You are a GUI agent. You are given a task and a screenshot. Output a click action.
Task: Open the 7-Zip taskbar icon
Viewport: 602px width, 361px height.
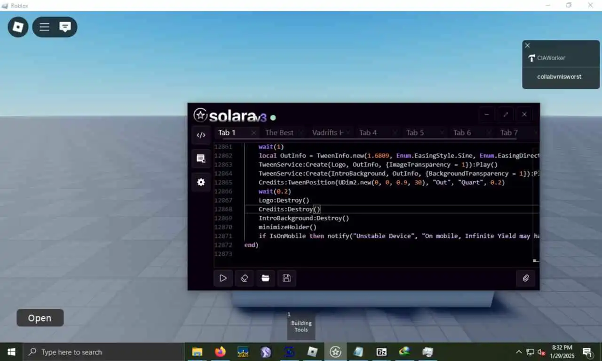pos(381,352)
